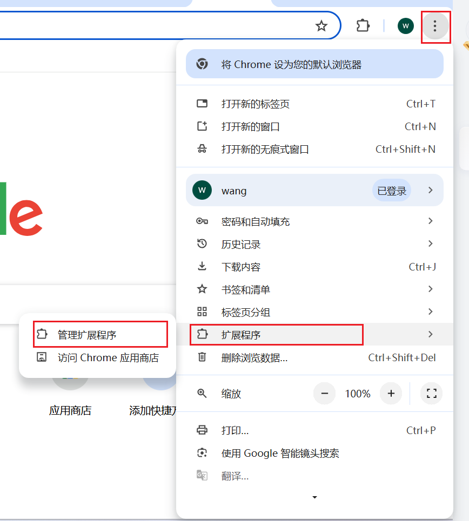Click the puzzle icon beside 管理扩展程序
469x521 pixels.
coord(42,334)
